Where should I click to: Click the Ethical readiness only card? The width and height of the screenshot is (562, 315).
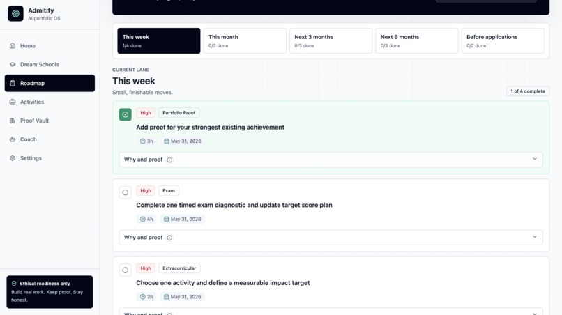50,292
